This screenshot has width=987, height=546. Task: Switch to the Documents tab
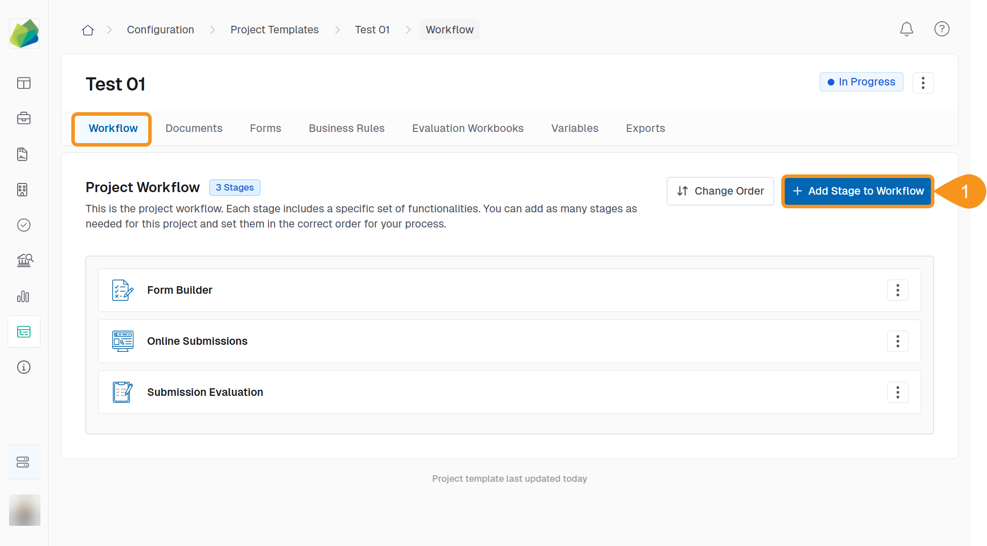(x=194, y=128)
